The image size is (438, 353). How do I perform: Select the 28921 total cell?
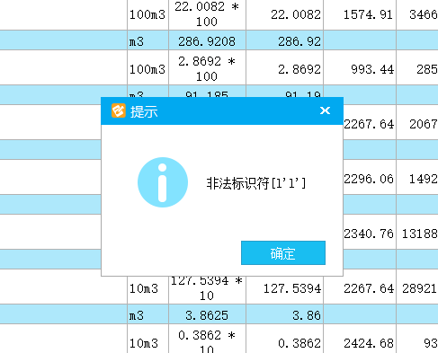417,287
